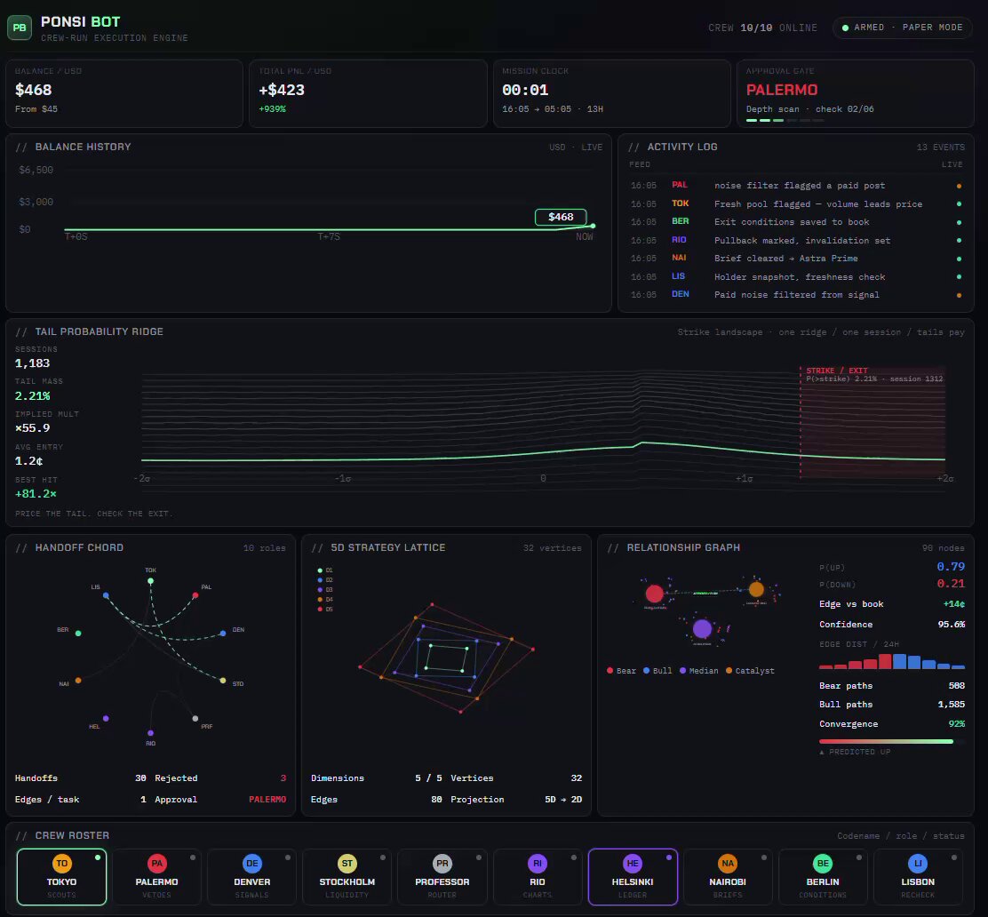Viewport: 988px width, 917px height.
Task: Toggle the D5 lattice dimension legend dot
Action: 320,610
